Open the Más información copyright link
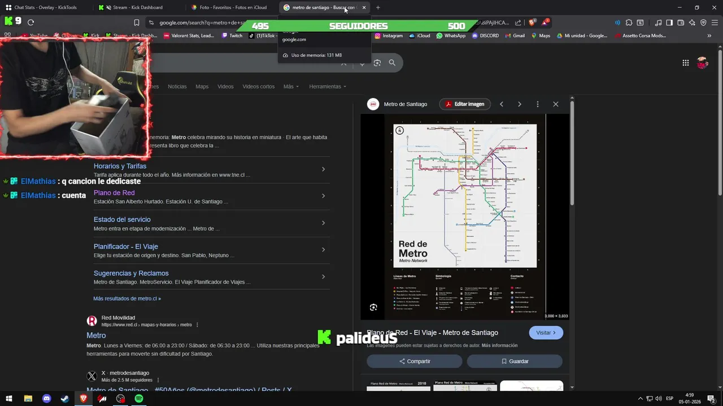The image size is (723, 406). (499, 345)
